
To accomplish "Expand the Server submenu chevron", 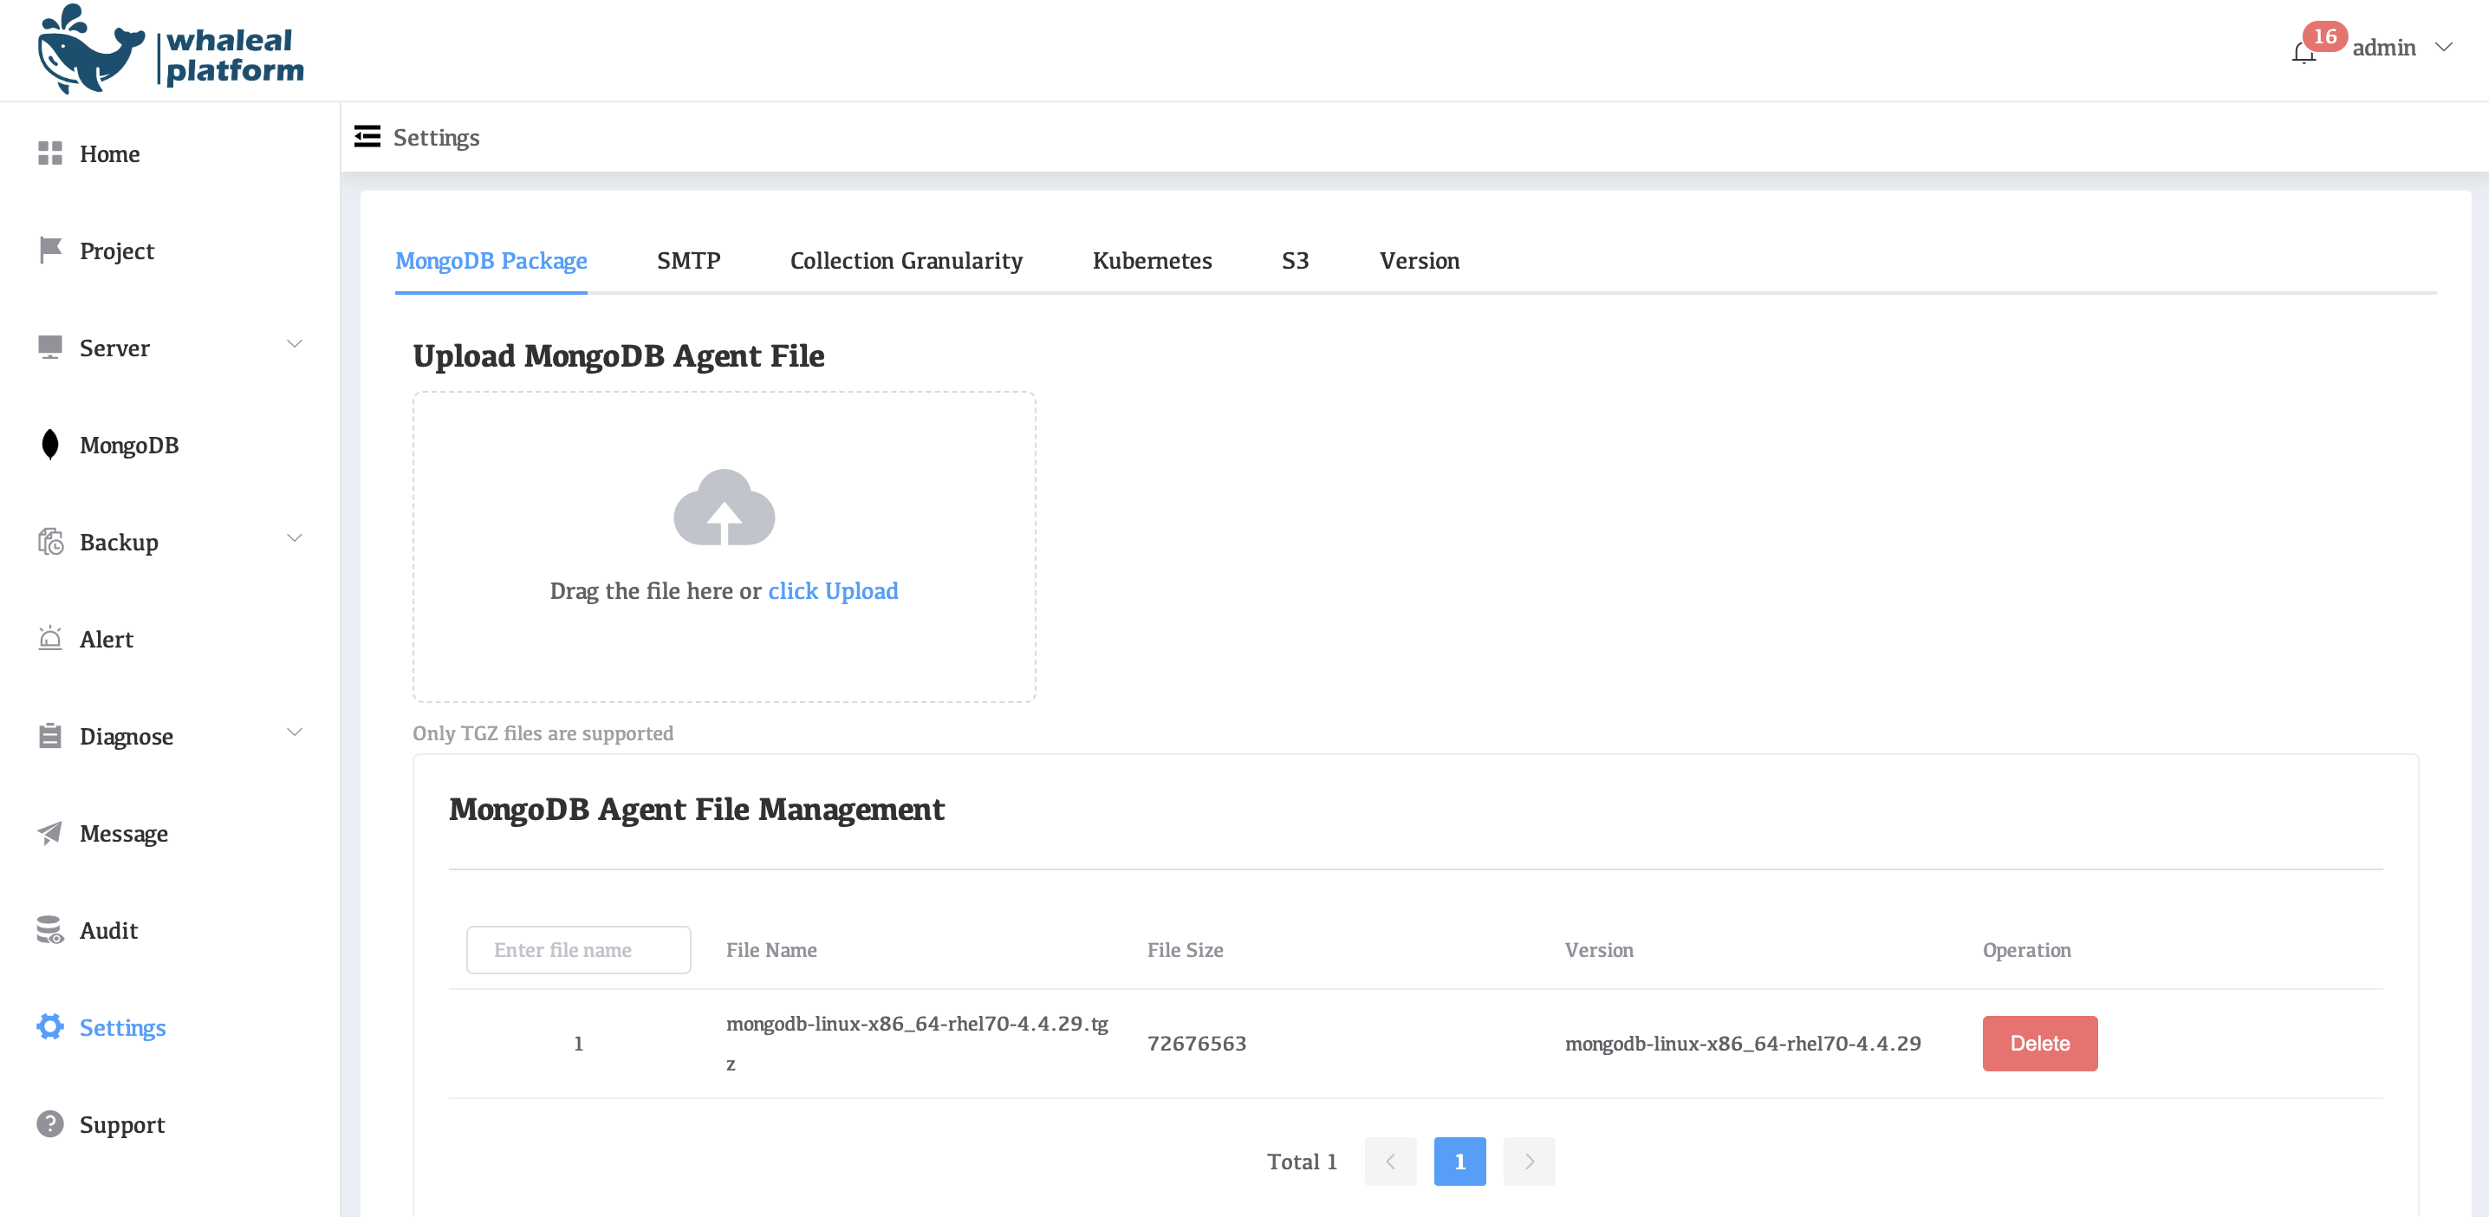I will [x=295, y=344].
